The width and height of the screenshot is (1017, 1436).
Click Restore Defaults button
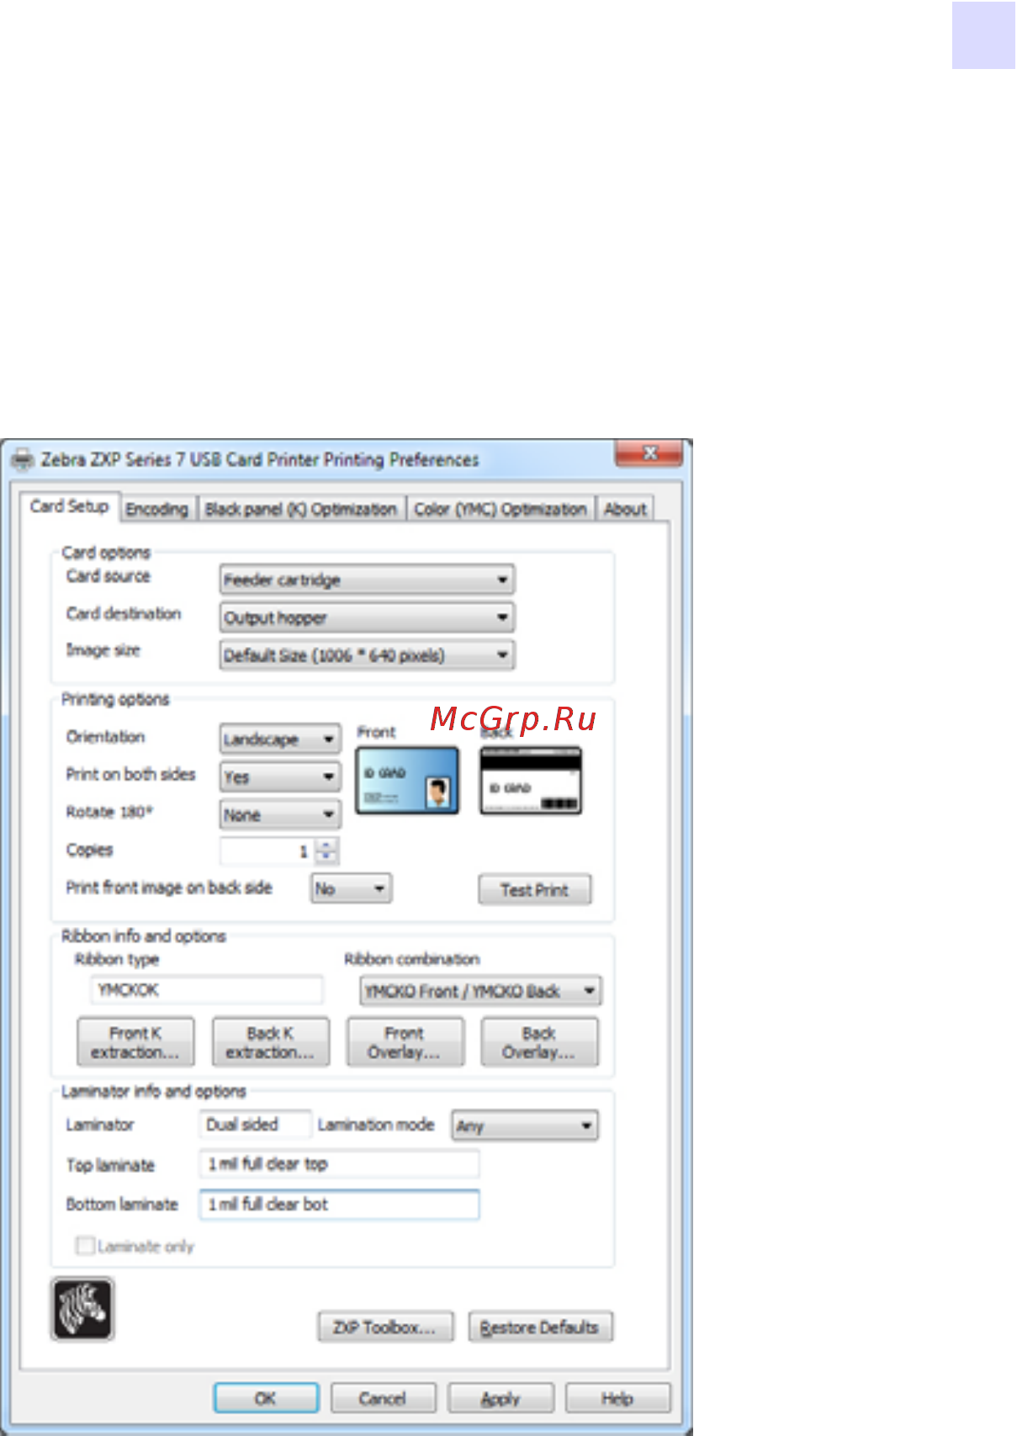[x=540, y=1327]
